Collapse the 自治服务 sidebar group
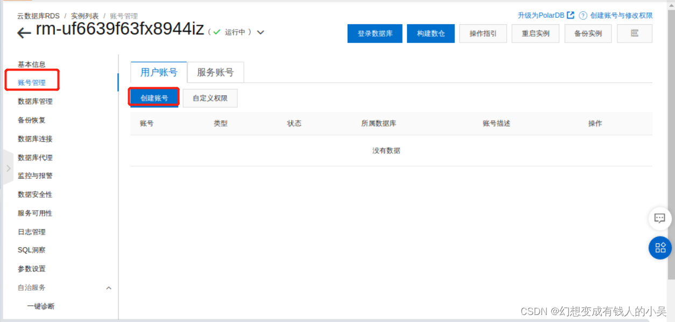675x322 pixels. tap(109, 288)
